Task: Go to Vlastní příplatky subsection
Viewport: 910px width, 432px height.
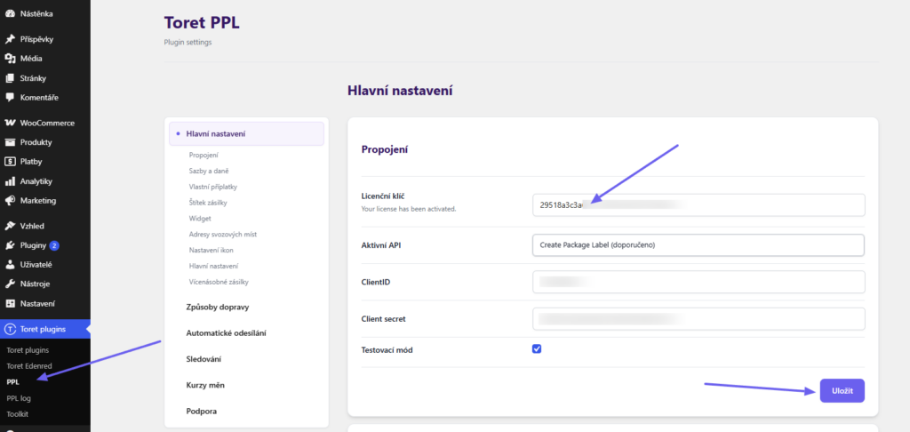Action: [213, 187]
